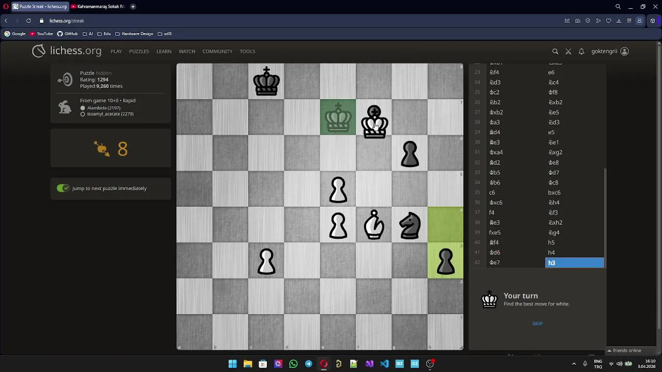Toggle Jump to next puzzle immediately
This screenshot has height=372, width=662.
pos(63,188)
